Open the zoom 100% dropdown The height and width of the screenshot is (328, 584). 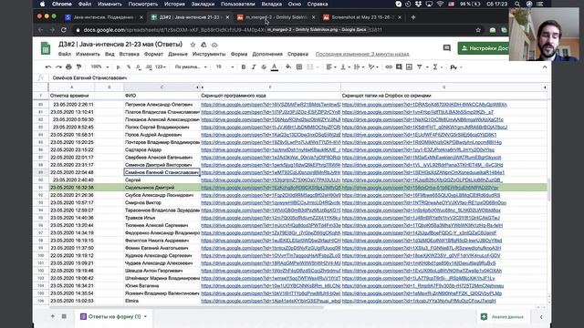99,67
